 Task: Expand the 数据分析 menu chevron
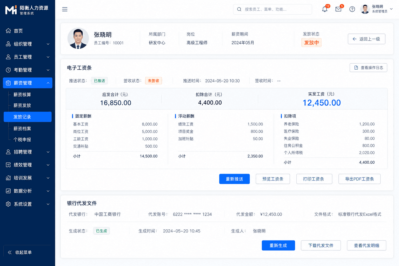[x=48, y=191]
